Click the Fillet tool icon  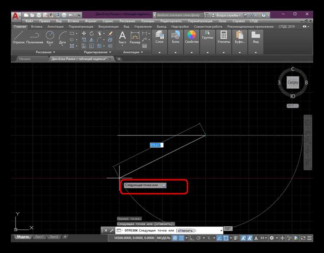pyautogui.click(x=100, y=40)
